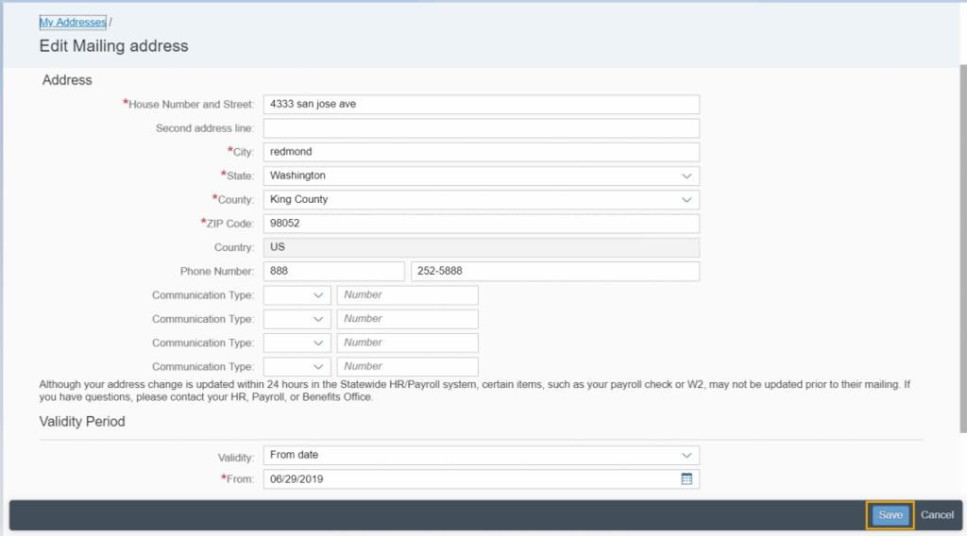Screen dimensions: 967x536
Task: Select the Second address line field
Action: click(481, 128)
